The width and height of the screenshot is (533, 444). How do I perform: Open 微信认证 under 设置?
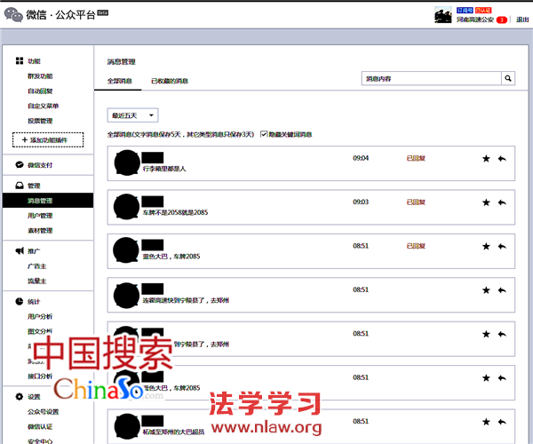40,426
